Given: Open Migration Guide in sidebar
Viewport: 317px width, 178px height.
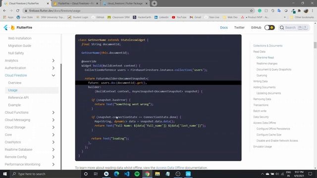Looking at the screenshot, I should point(20,45).
